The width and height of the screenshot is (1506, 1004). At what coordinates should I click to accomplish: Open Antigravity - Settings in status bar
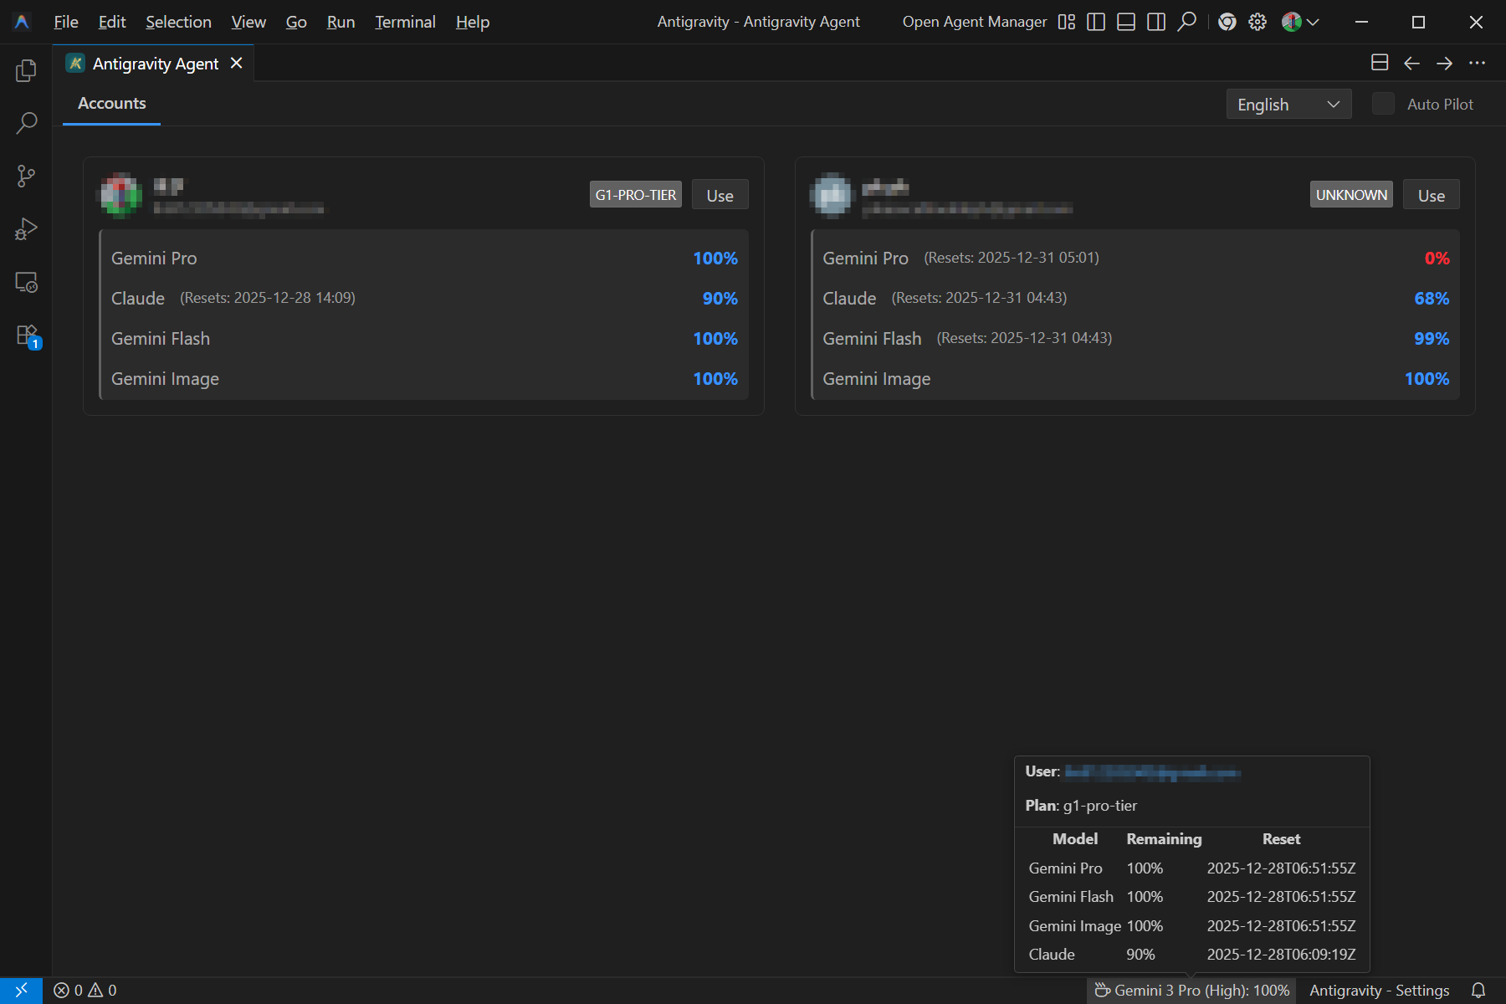[x=1379, y=991]
